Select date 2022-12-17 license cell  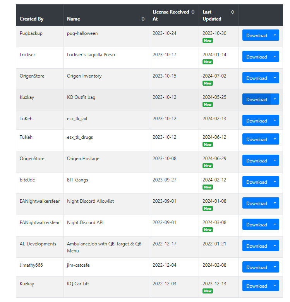[x=174, y=247]
